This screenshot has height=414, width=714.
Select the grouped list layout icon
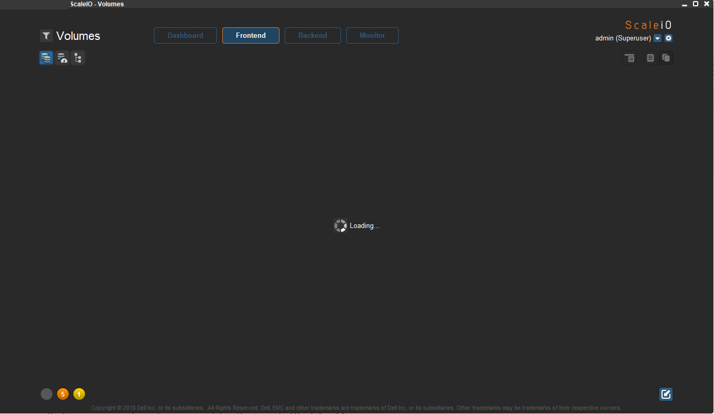(x=629, y=58)
